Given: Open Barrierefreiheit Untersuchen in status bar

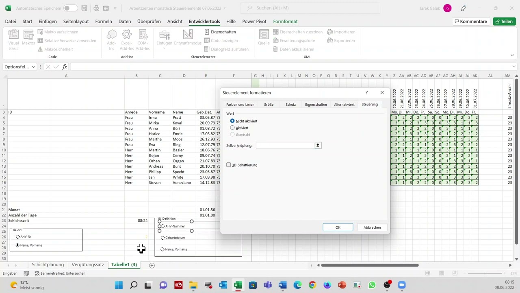Looking at the screenshot, I should coord(60,273).
